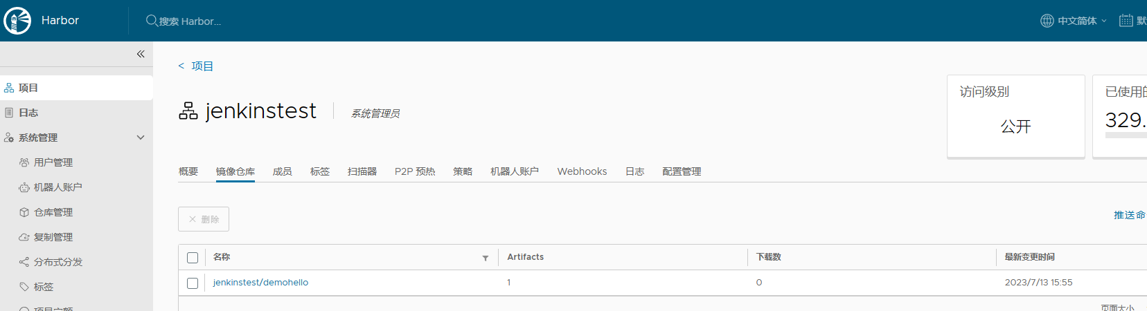Click the cloud icon beside 复制管理

(24, 237)
